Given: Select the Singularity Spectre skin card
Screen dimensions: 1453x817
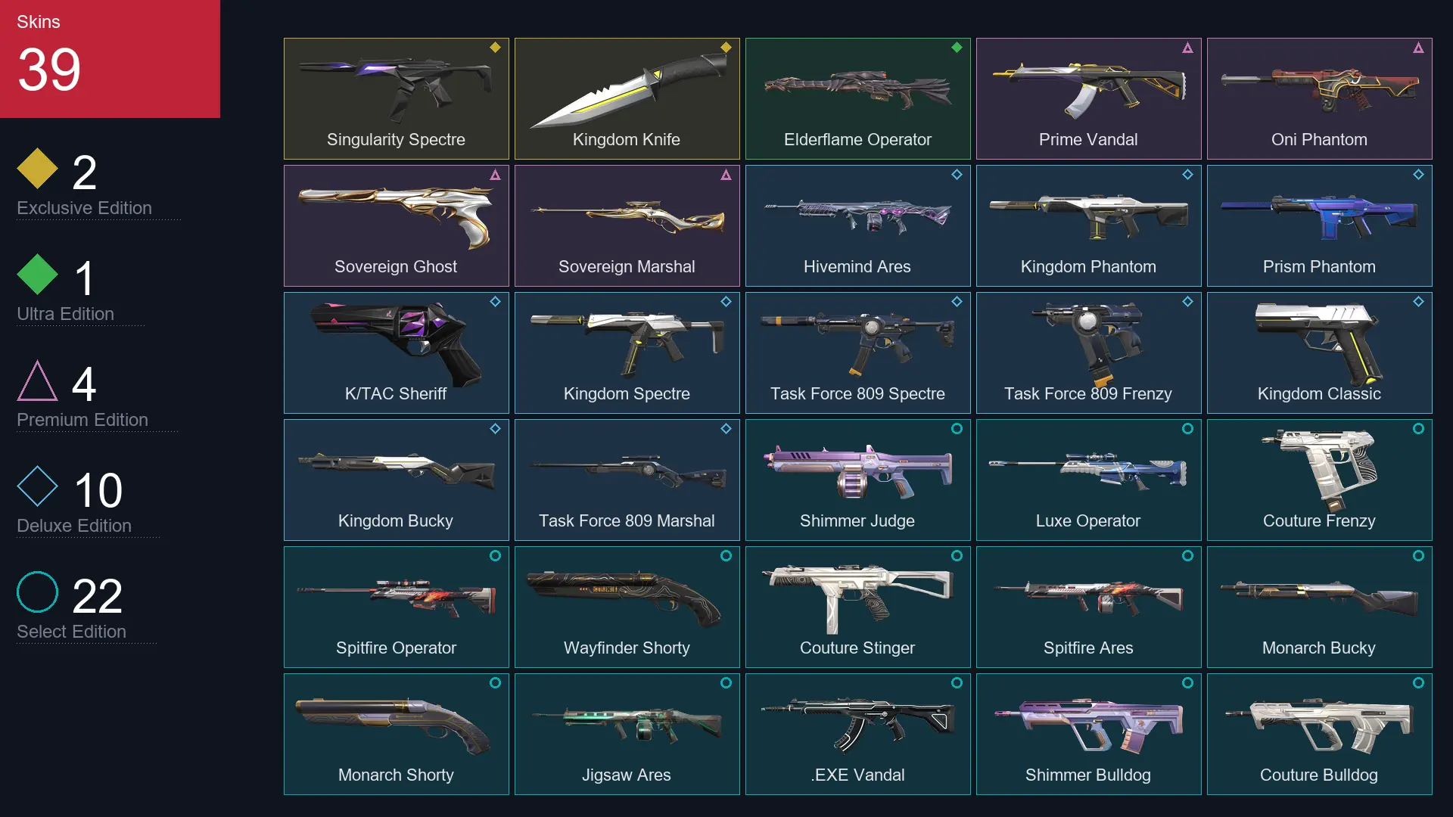Looking at the screenshot, I should pyautogui.click(x=396, y=98).
